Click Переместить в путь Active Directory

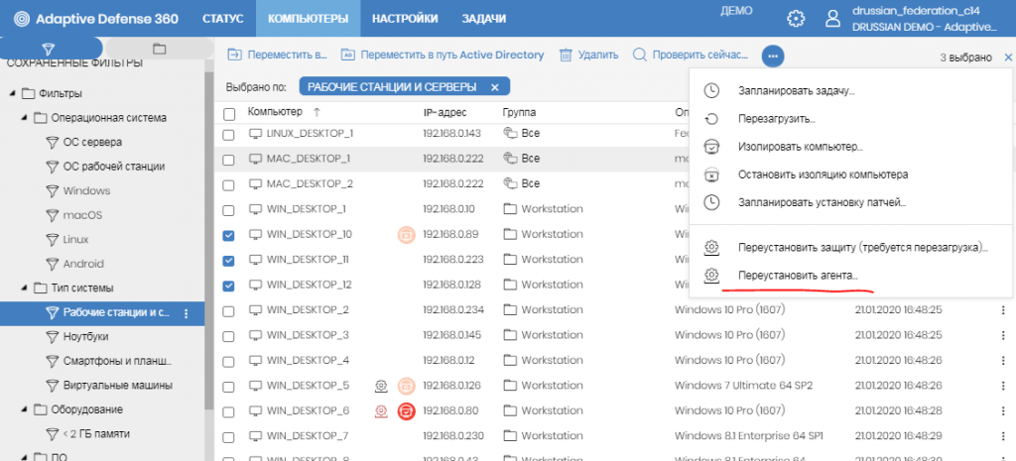coord(443,56)
